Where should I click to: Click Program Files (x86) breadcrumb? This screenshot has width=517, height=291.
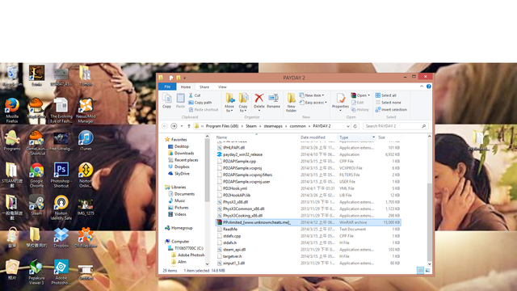[x=222, y=126]
